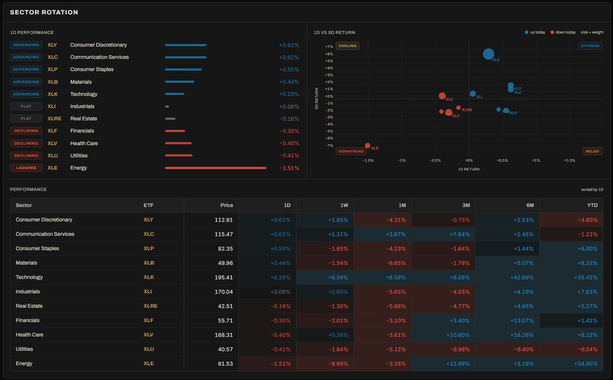This screenshot has height=380, width=613.
Task: Click the -6.65% 1M cell
Action: (x=383, y=263)
